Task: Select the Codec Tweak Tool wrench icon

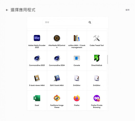Action: pos(97,38)
